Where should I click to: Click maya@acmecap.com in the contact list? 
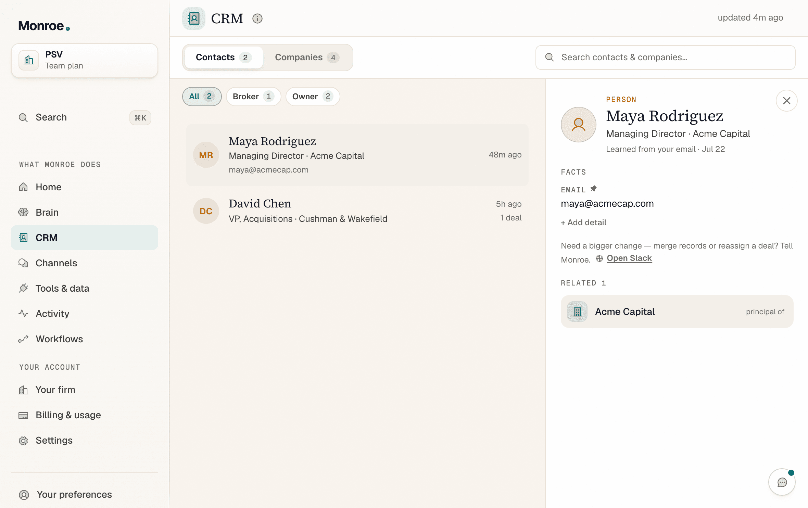pos(268,170)
